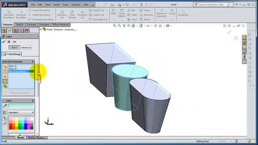Click the Revolved Cut tool
The height and width of the screenshot is (145, 258).
tap(82, 14)
